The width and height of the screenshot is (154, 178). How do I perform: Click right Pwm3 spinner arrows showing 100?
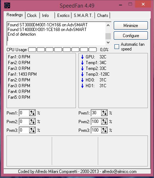(x=104, y=130)
